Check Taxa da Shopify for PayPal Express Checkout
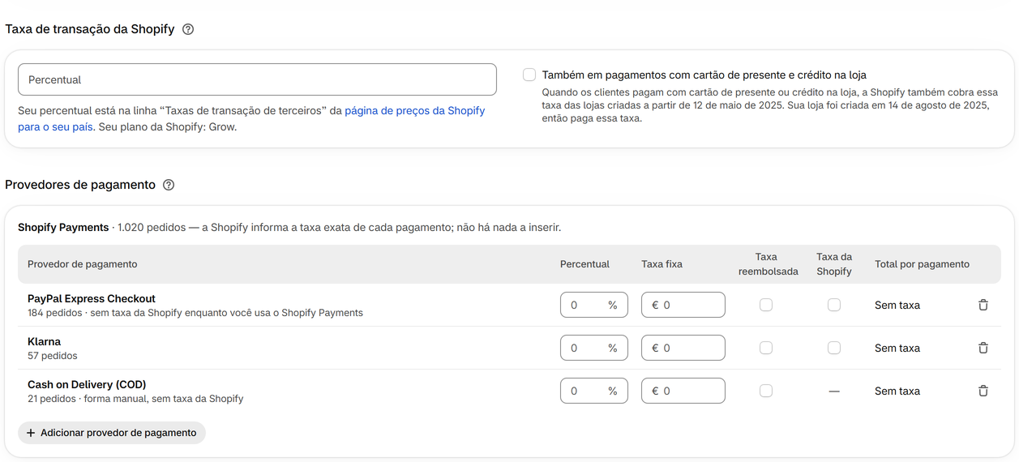This screenshot has height=462, width=1019. (834, 305)
